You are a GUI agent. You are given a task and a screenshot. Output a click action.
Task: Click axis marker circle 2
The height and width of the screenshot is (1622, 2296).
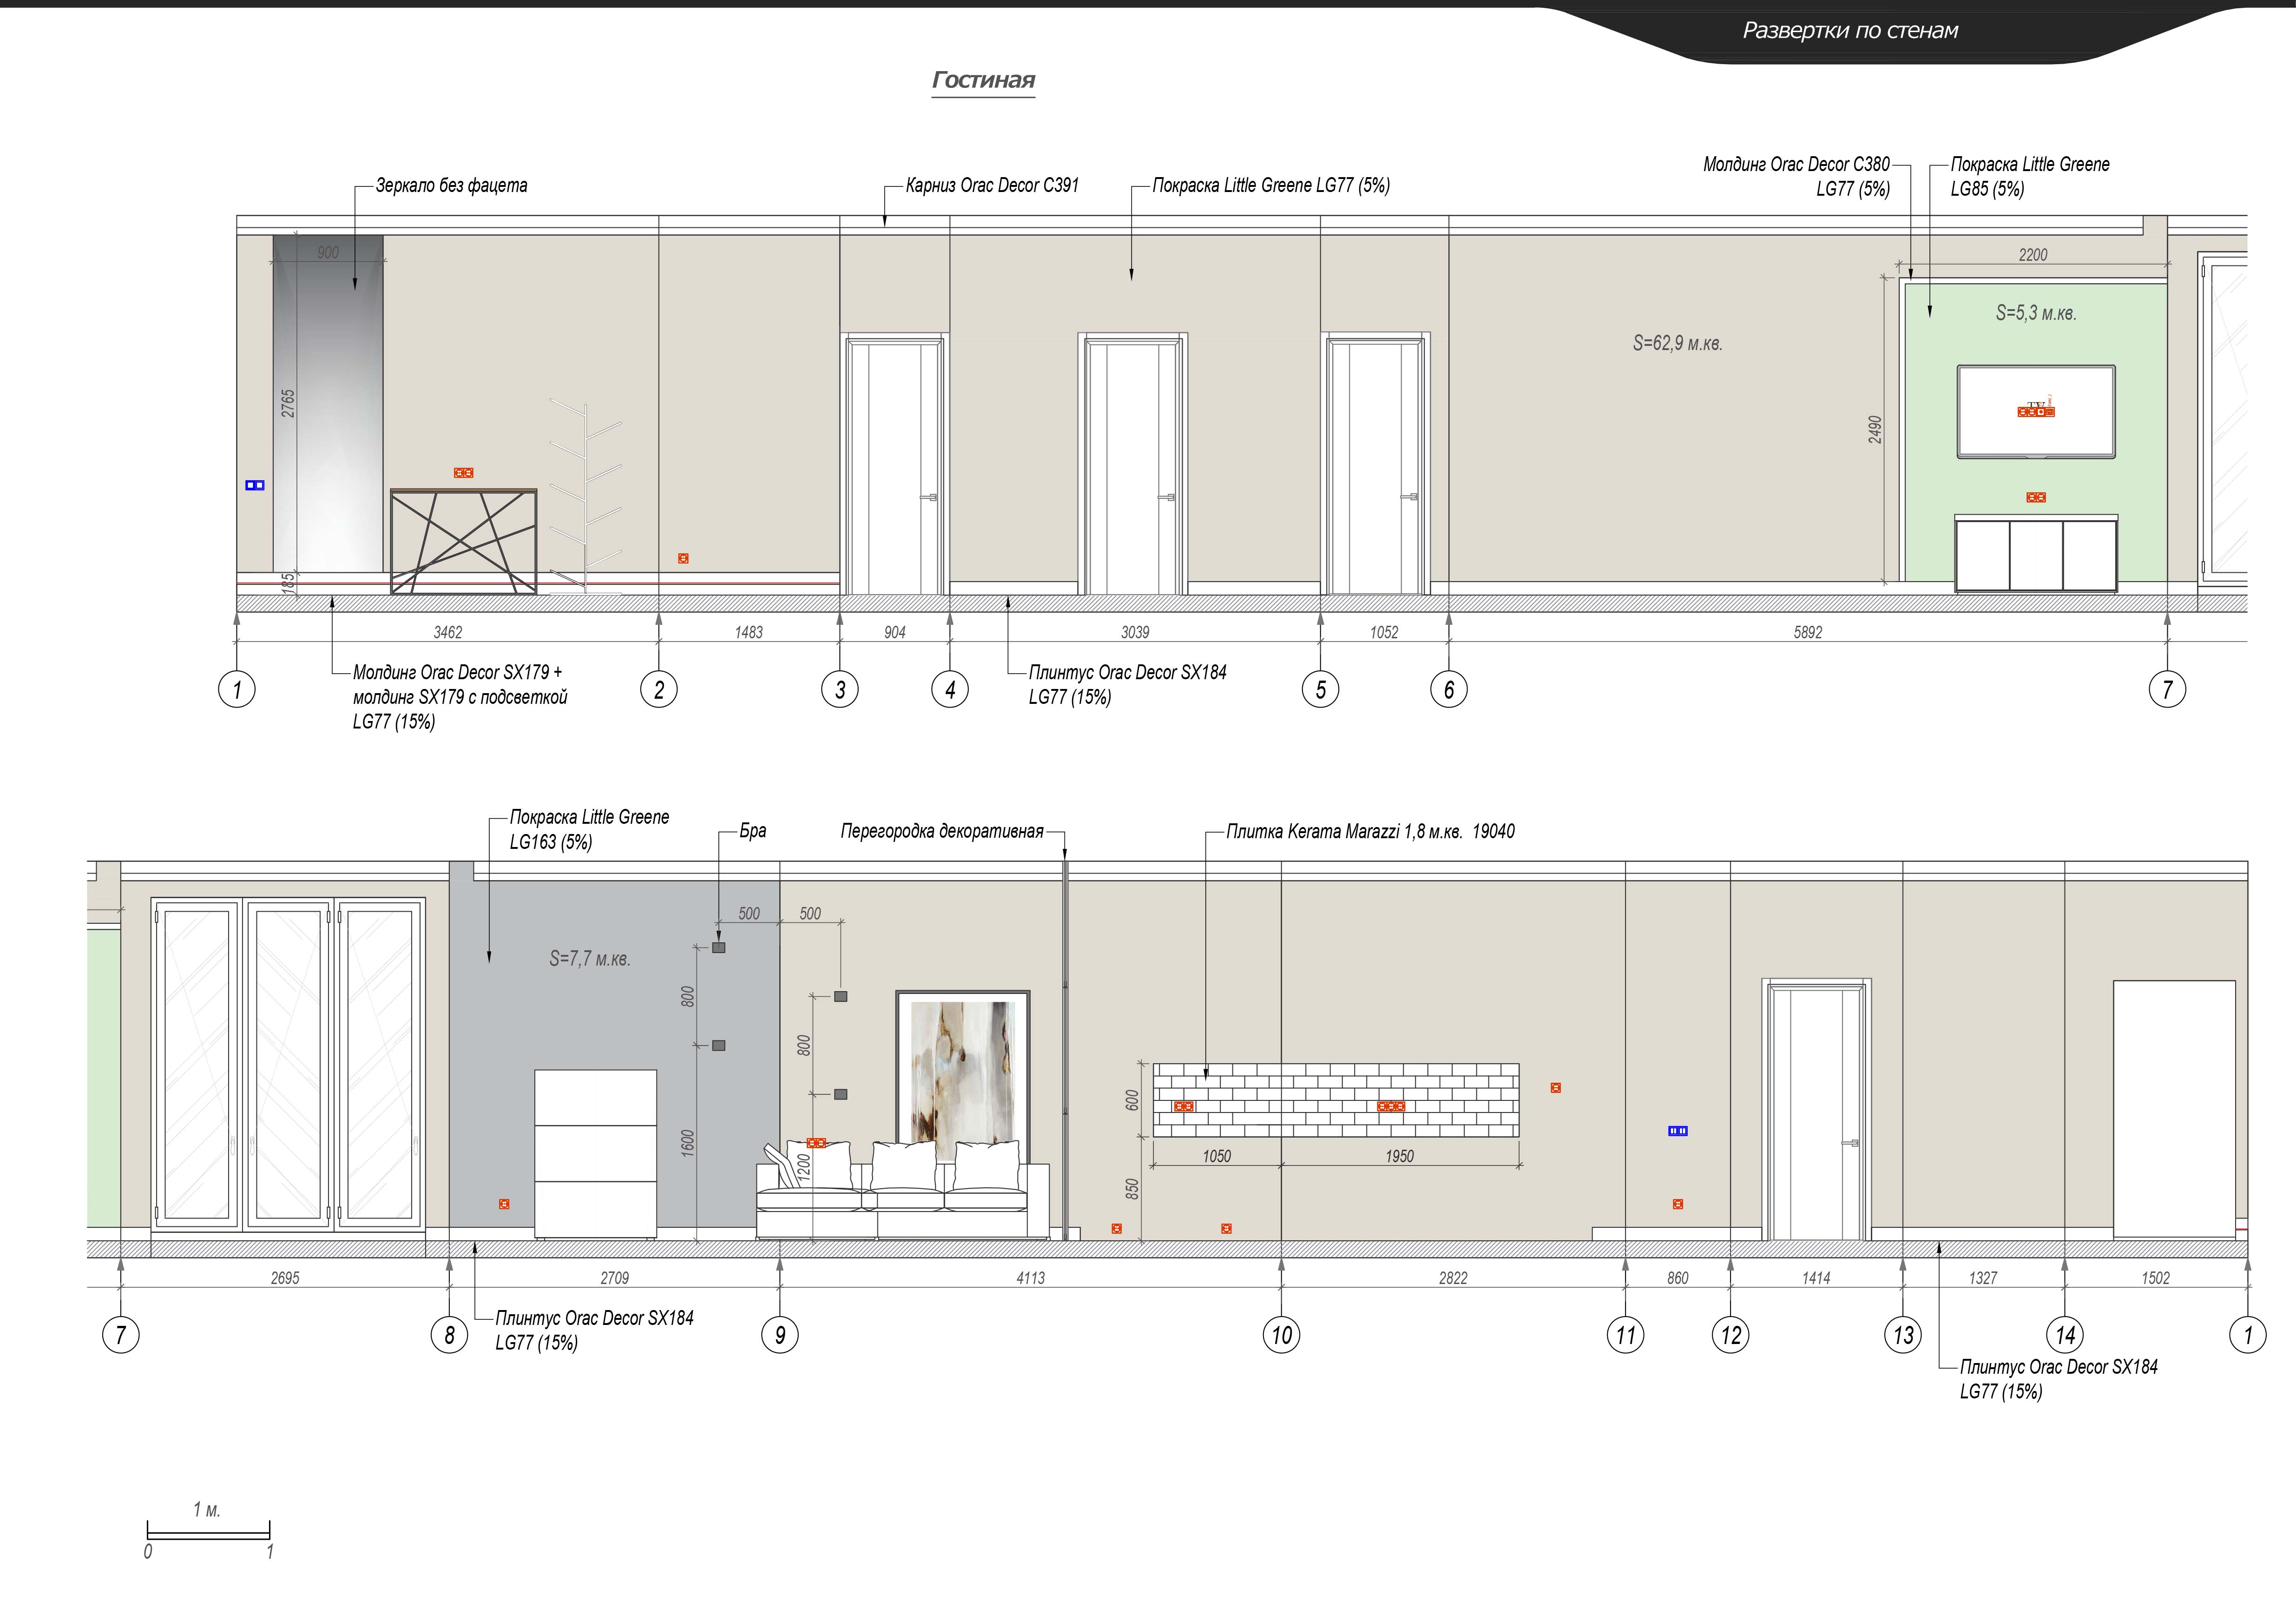coord(659,689)
